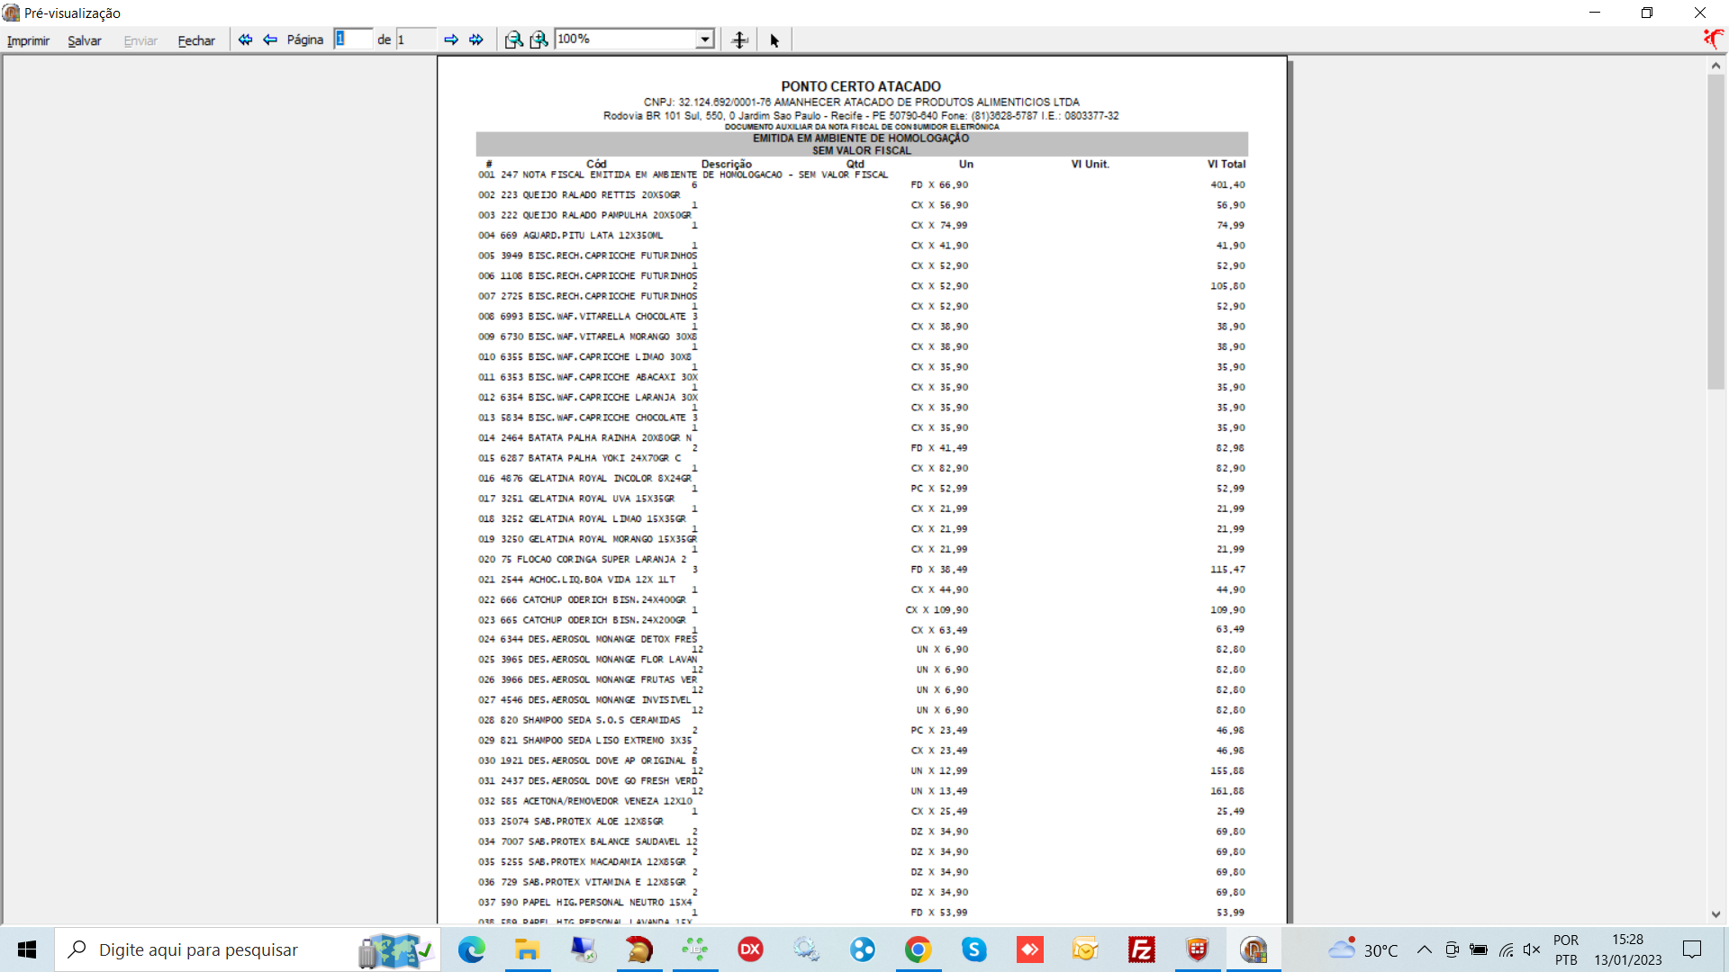Open the red AnyDesk icon in taskbar

coord(1029,949)
